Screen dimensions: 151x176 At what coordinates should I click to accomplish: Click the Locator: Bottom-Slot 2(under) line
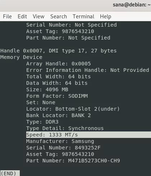click(x=73, y=109)
